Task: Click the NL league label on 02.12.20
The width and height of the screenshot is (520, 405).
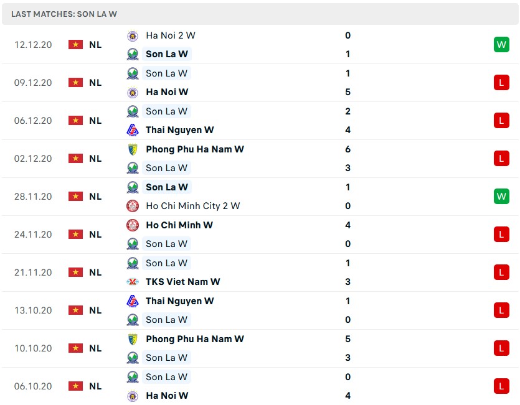Action: click(95, 159)
